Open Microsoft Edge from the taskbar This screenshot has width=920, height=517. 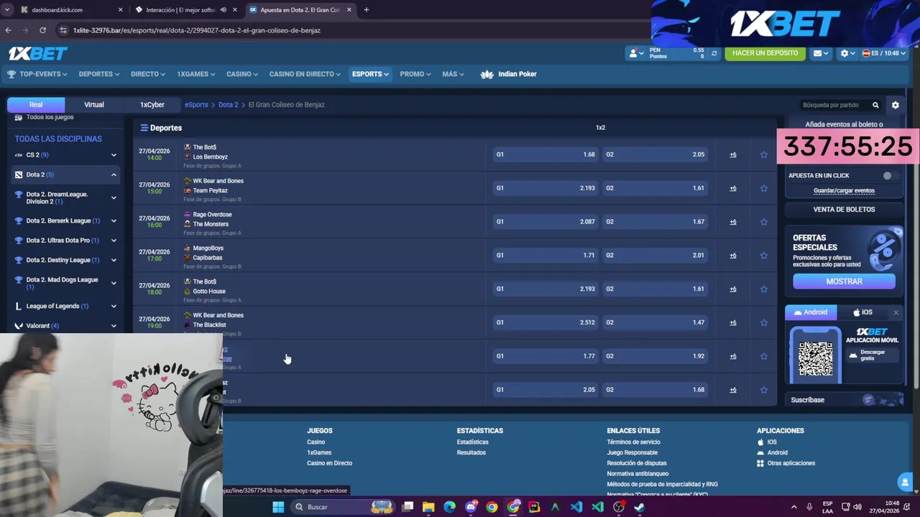tap(449, 507)
